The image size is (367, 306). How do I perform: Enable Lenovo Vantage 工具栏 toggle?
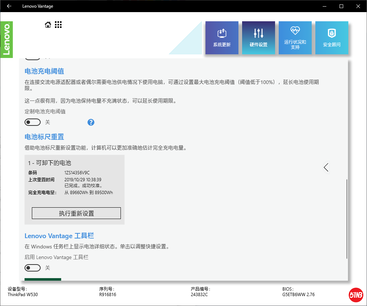click(x=33, y=268)
